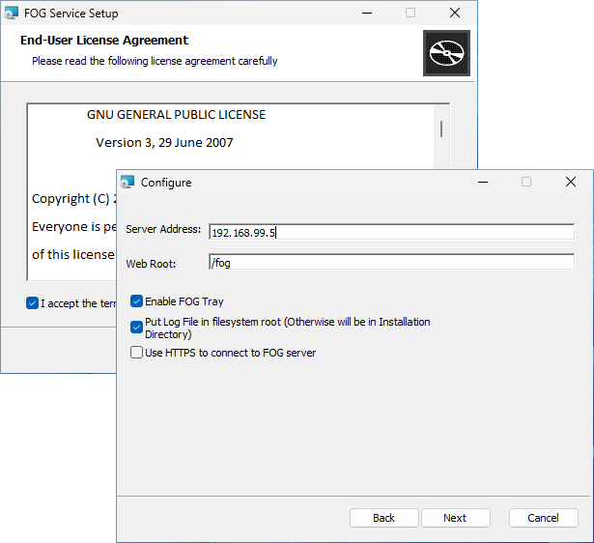The image size is (594, 543).
Task: Click the disc logo in license header
Action: (x=446, y=53)
